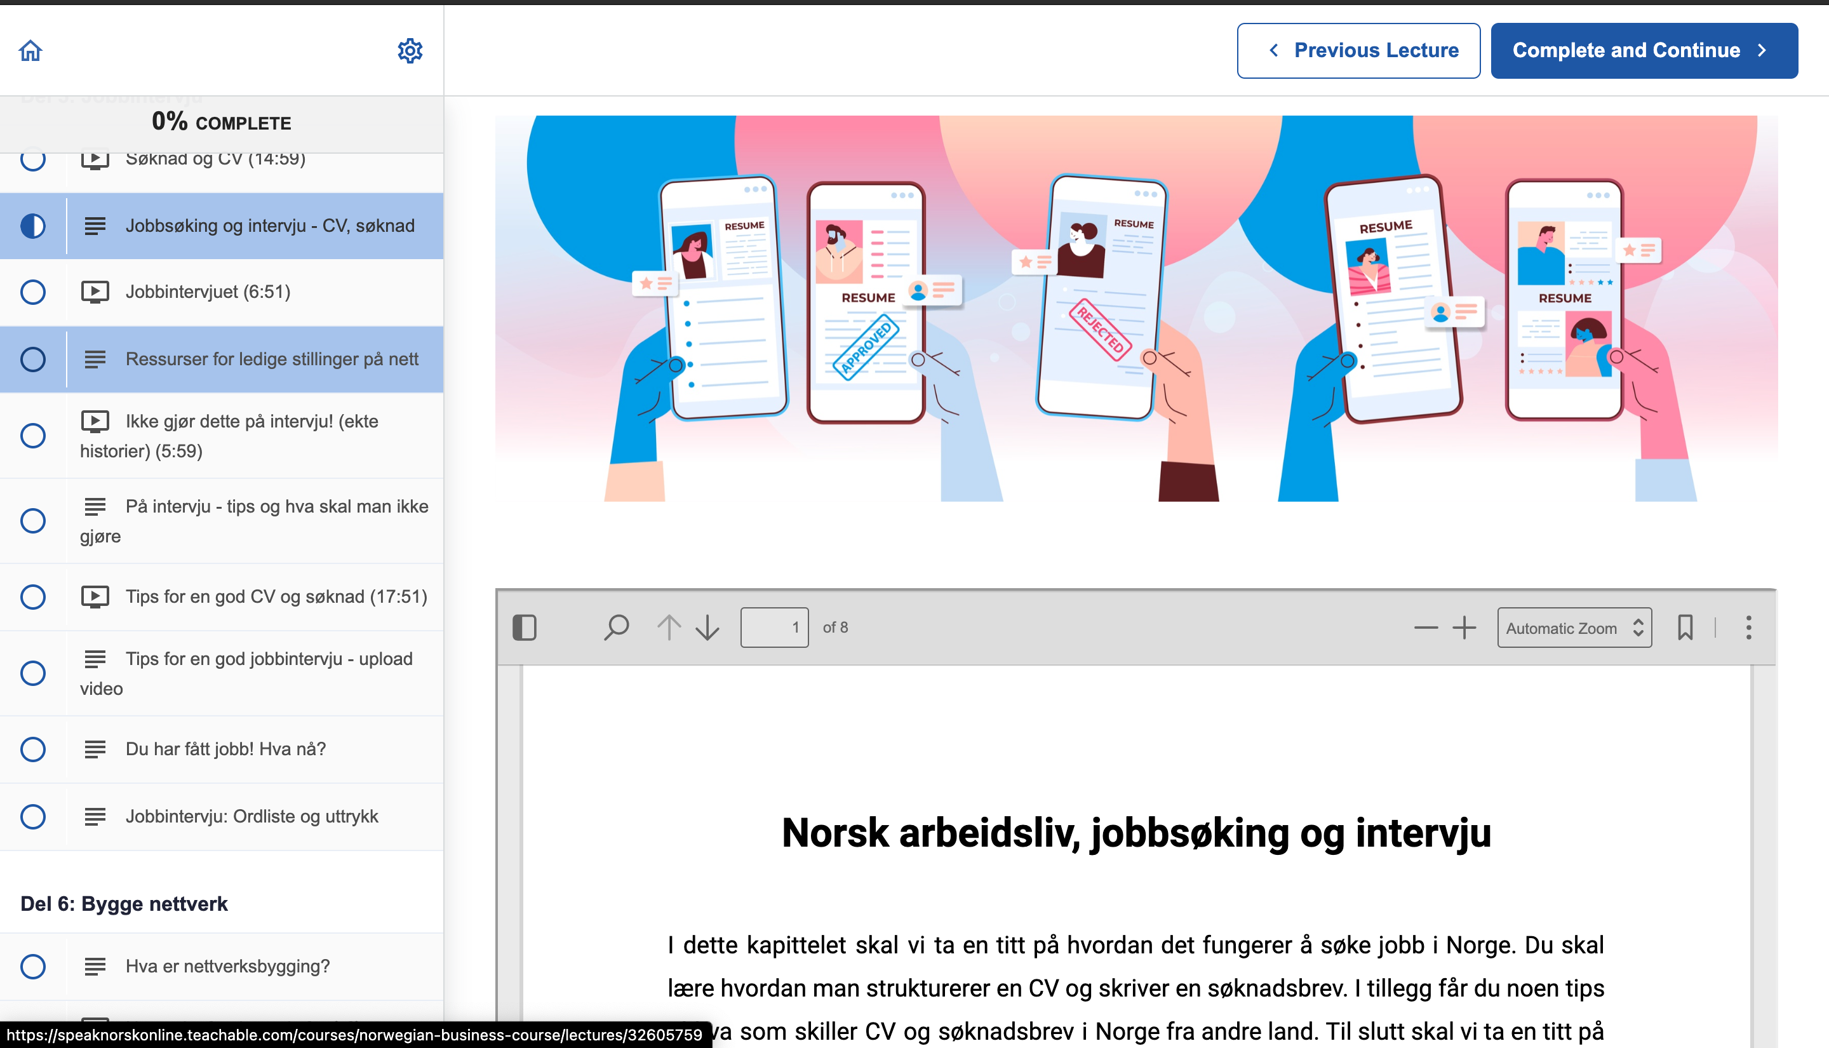Toggle completion circle for Du har fått jobb

(x=33, y=749)
